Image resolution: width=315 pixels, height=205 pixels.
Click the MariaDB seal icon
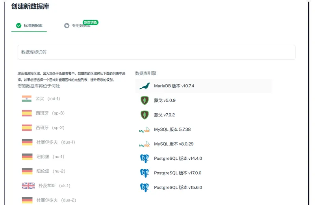point(145,86)
